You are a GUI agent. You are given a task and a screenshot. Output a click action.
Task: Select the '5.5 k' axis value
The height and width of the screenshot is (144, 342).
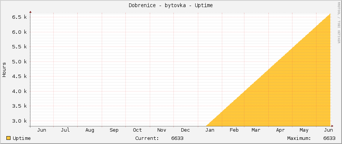[19, 46]
